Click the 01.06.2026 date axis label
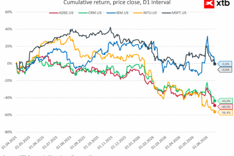234x156 pixels. coord(200,142)
